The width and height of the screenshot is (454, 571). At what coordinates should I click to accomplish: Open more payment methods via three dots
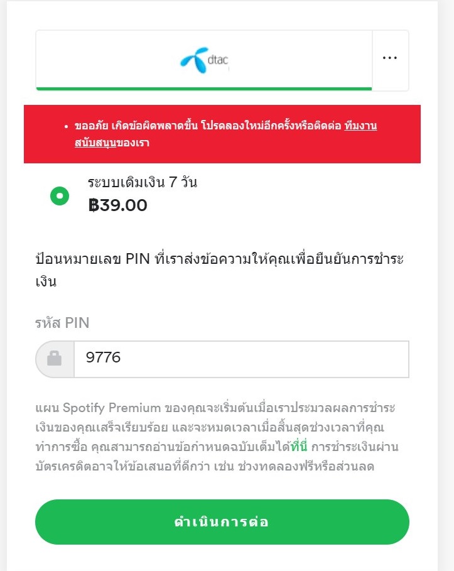pyautogui.click(x=390, y=58)
